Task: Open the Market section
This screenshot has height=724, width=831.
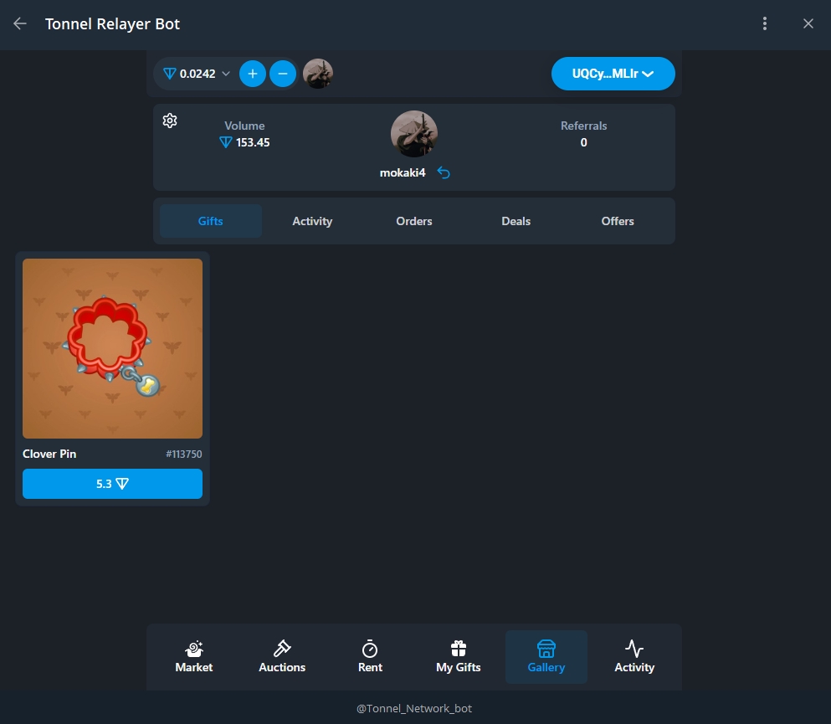Action: coord(194,657)
